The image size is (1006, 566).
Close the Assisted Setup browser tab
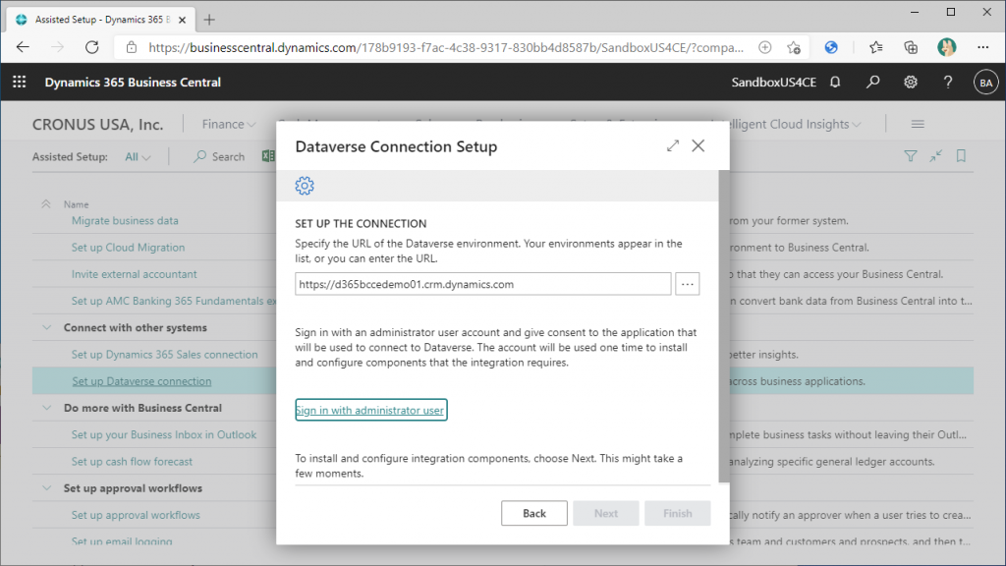pos(182,20)
